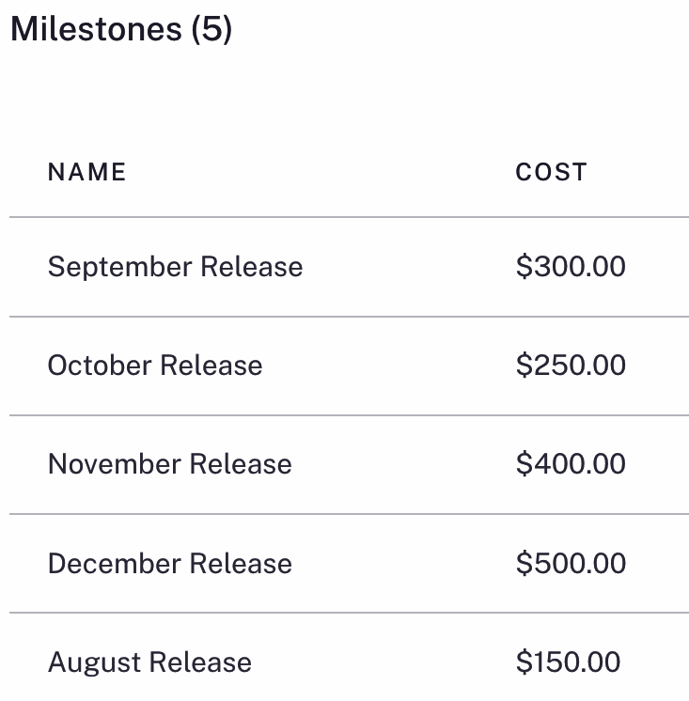Click the divider between October and November rows
689x701 pixels.
348,415
